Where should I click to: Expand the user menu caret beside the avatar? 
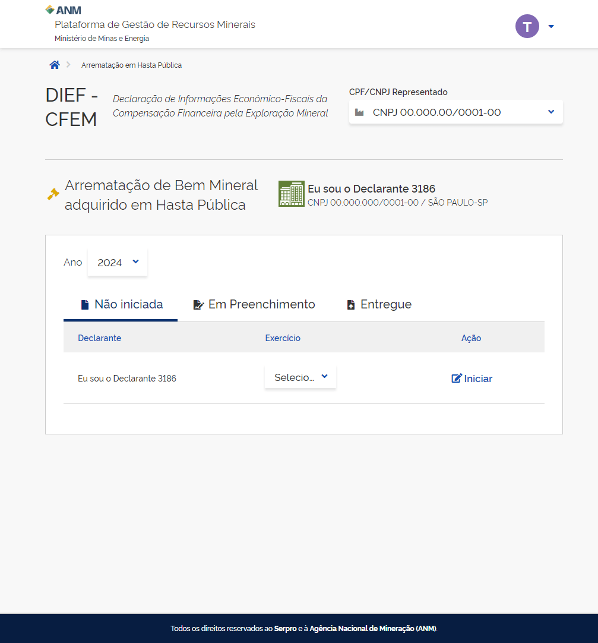551,26
